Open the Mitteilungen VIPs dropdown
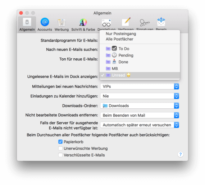Image resolution: width=205 pixels, height=185 pixels. pos(140,86)
